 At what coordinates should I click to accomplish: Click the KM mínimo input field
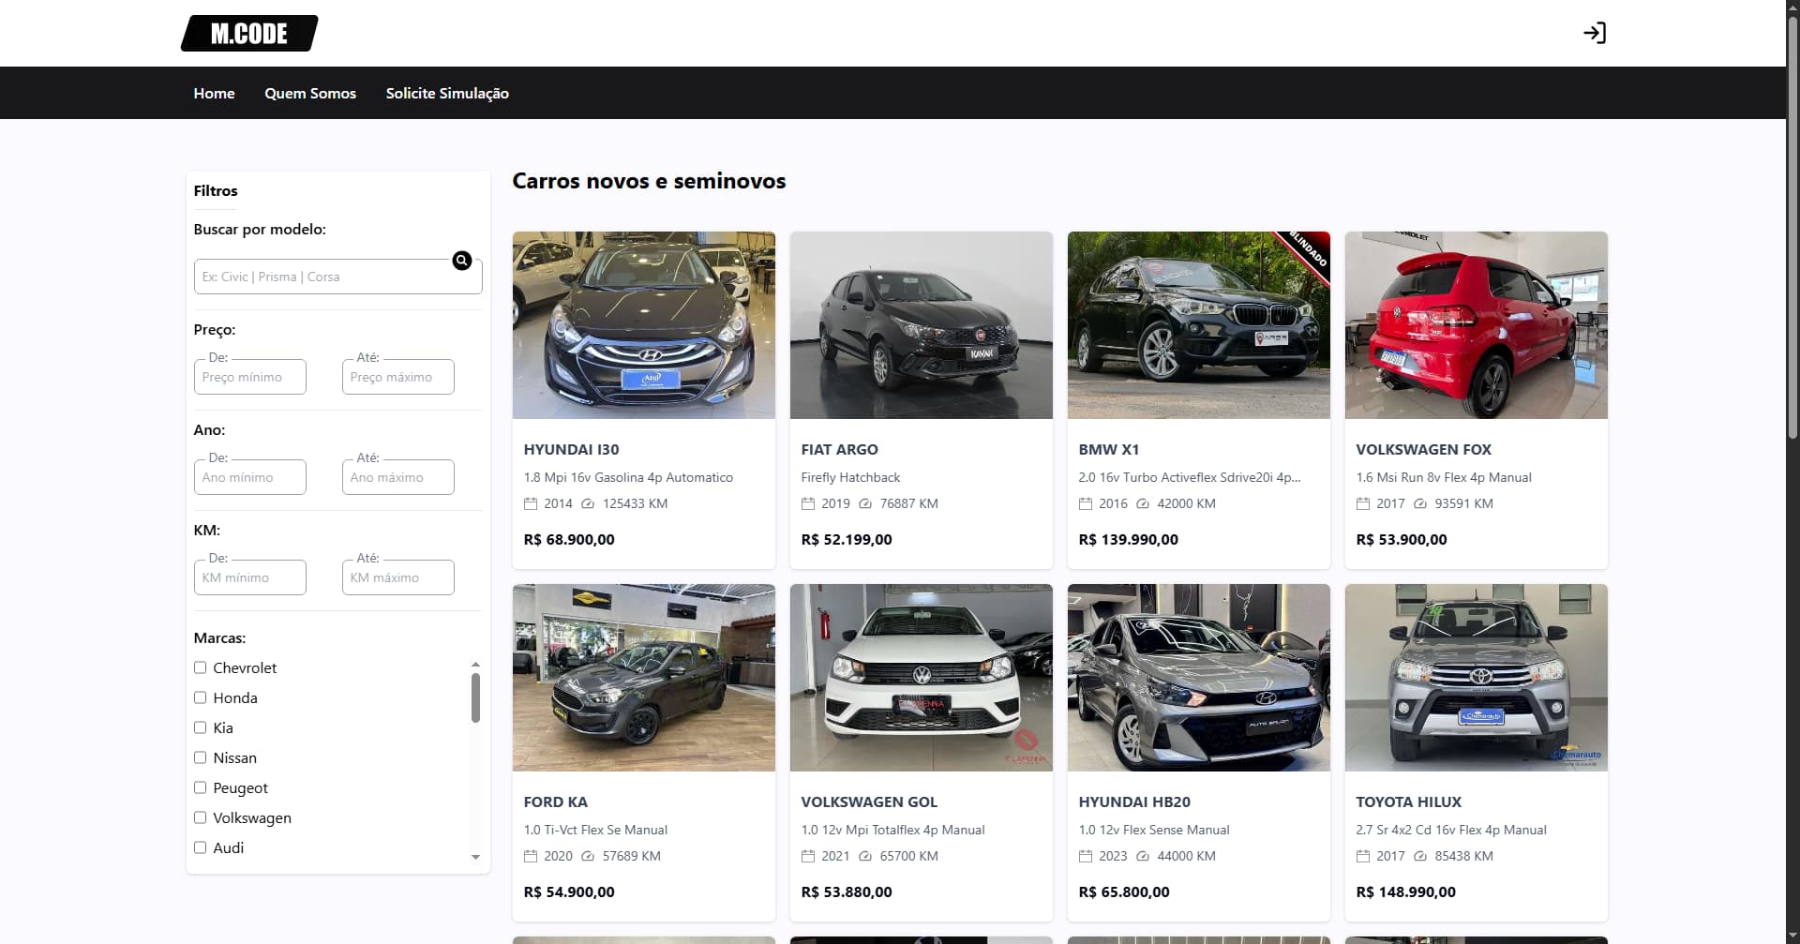click(249, 577)
